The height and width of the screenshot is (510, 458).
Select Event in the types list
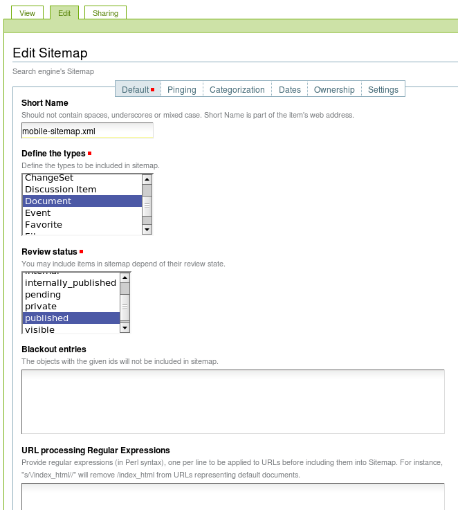tap(38, 213)
